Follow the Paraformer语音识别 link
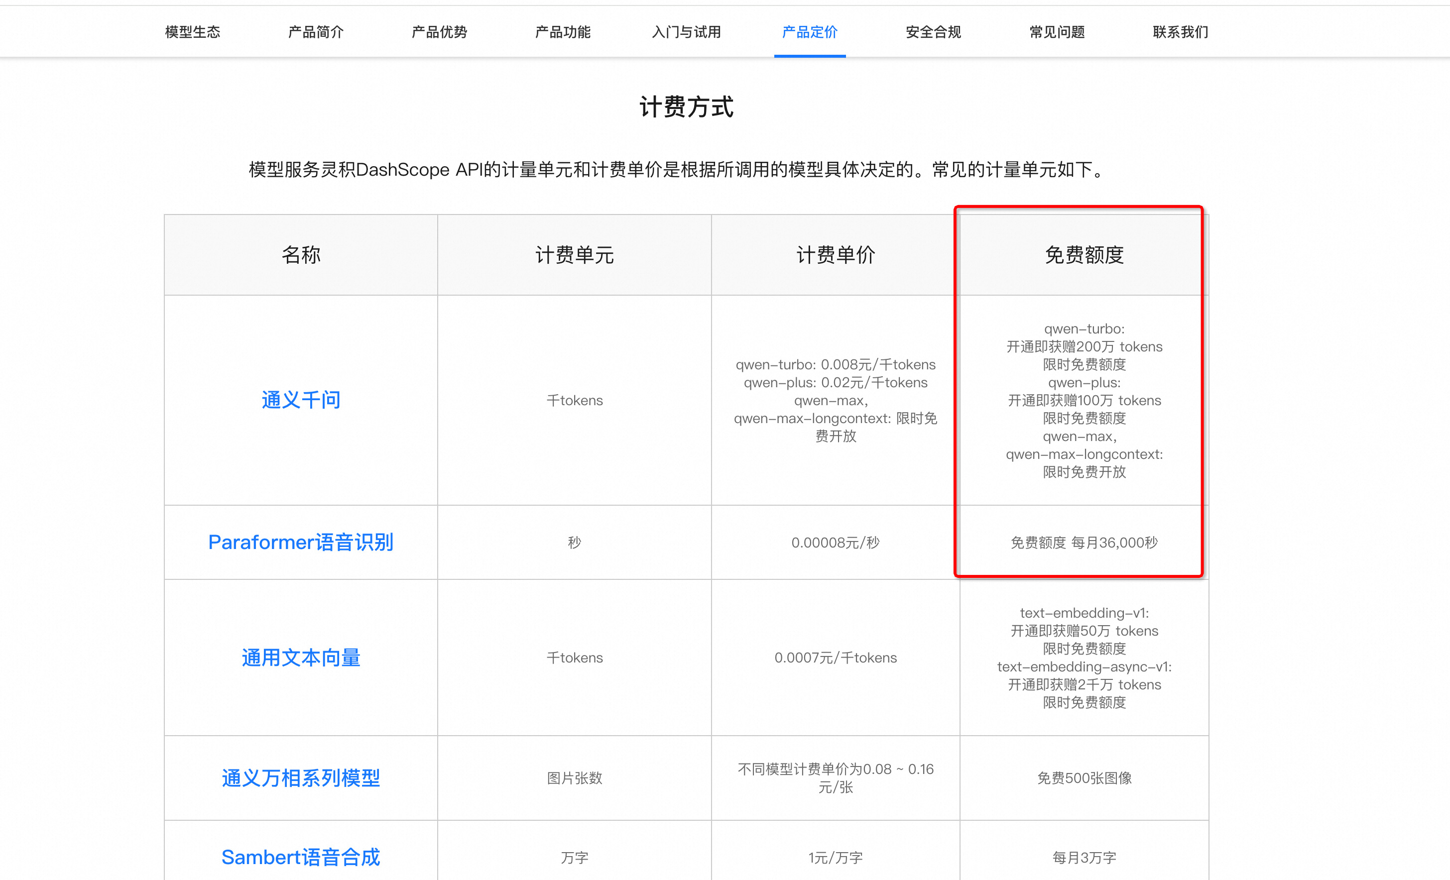Image resolution: width=1450 pixels, height=880 pixels. [301, 542]
